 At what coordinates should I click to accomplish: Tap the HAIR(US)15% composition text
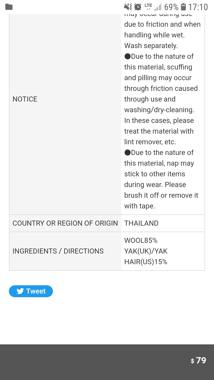(146, 262)
